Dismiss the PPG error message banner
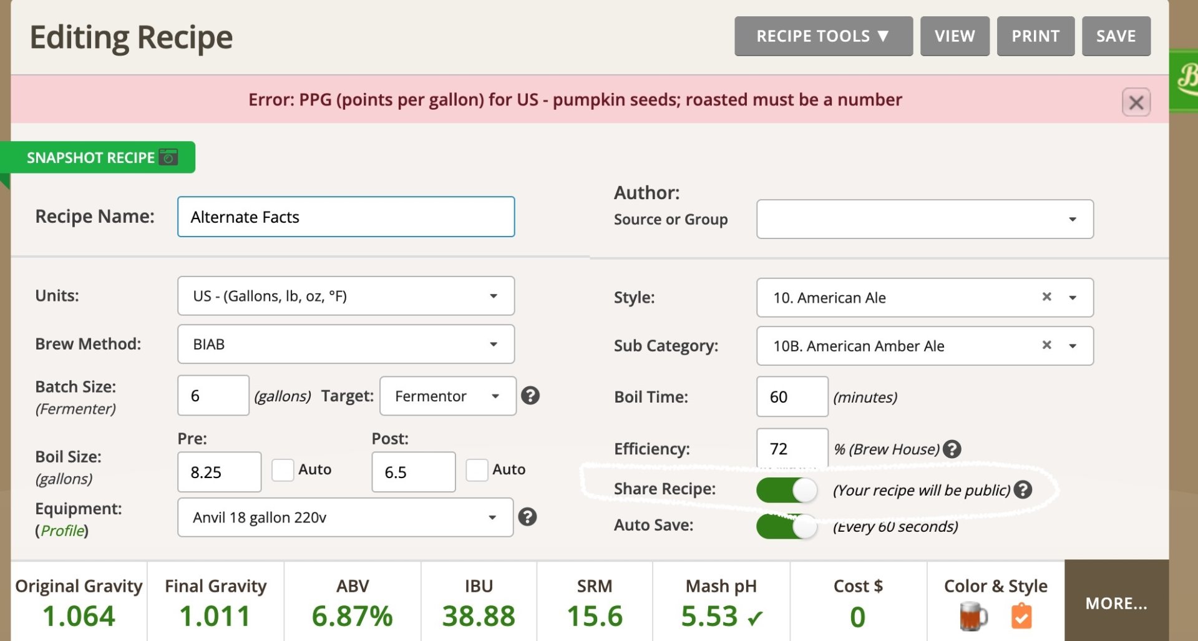The image size is (1198, 641). point(1136,102)
